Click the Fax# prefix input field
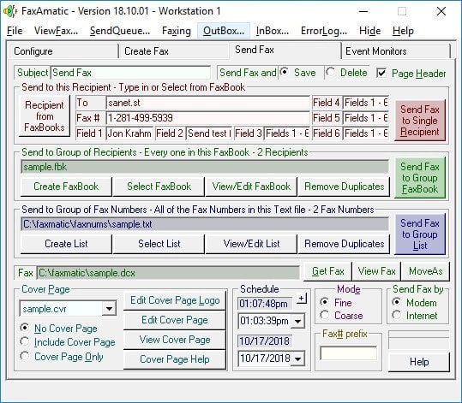Image resolution: width=462 pixels, height=403 pixels. click(348, 353)
